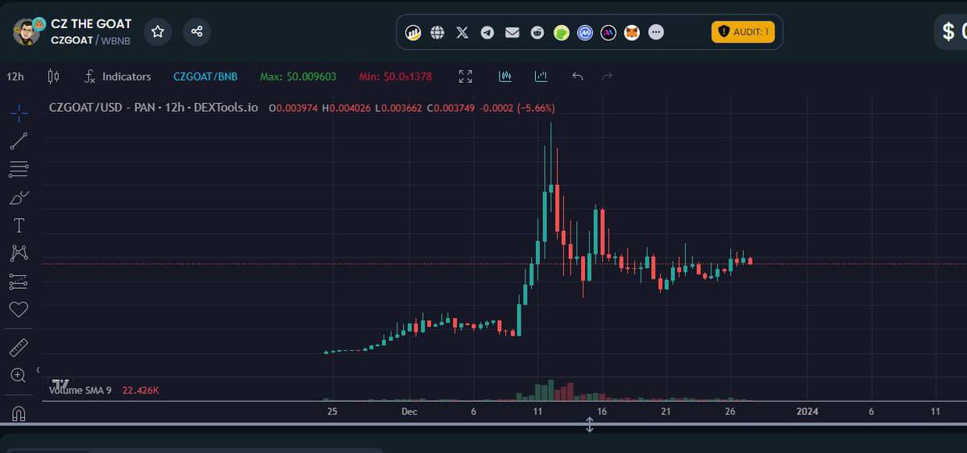
Task: Add CZ THE GOAT to favorites star
Action: coord(158,32)
